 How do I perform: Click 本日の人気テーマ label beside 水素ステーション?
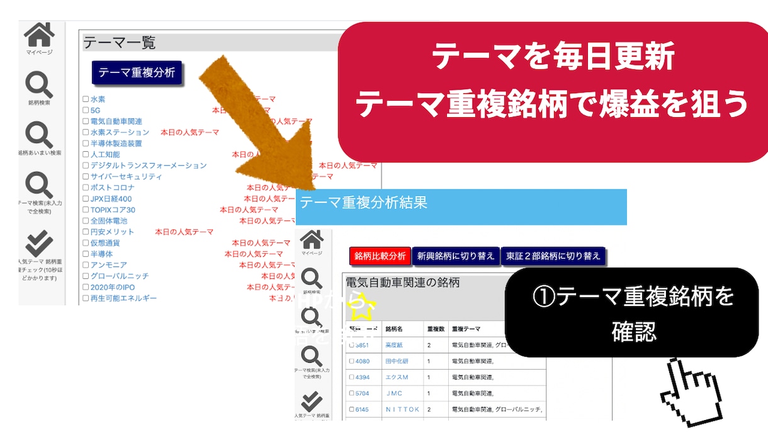tap(189, 132)
